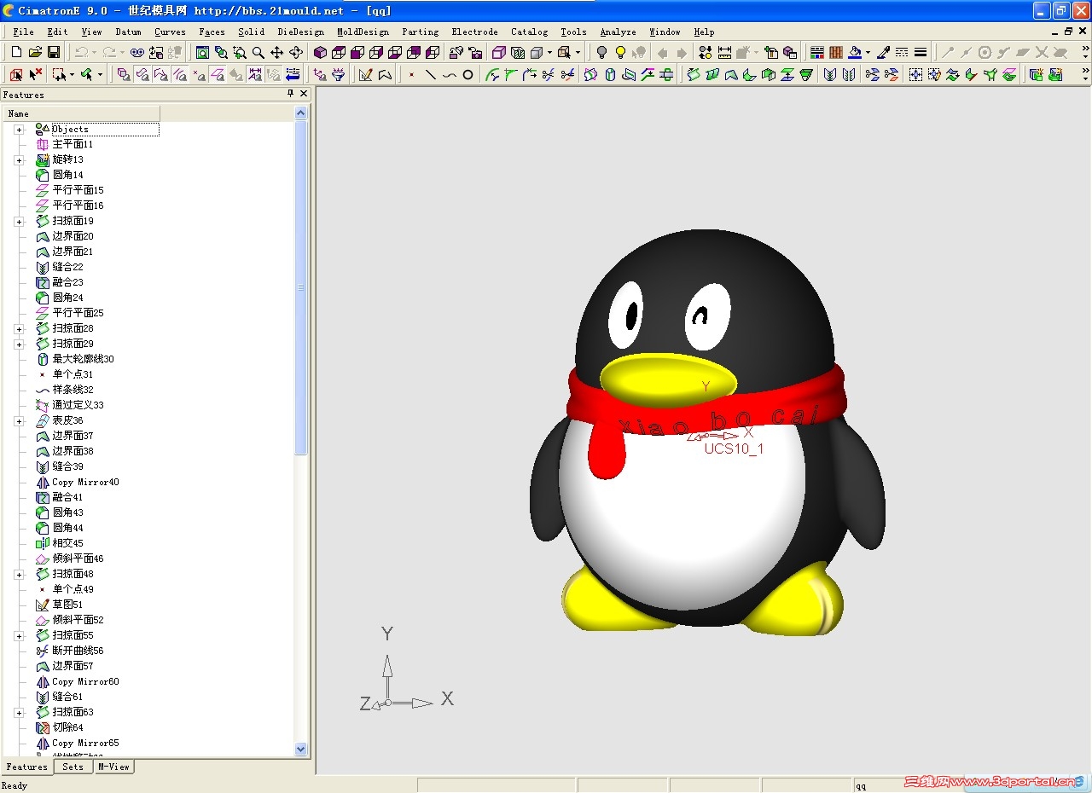Screen dimensions: 1092x793
Task: Switch to the Sets tab
Action: click(73, 767)
